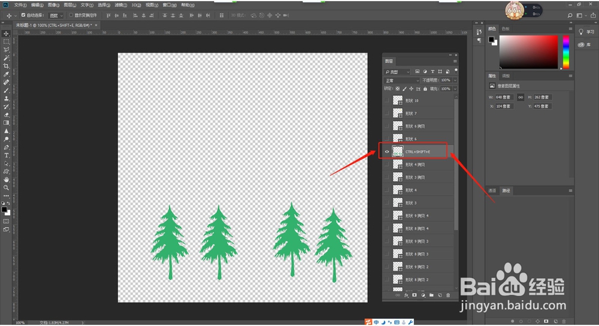Open the 图像 menu

(53, 5)
